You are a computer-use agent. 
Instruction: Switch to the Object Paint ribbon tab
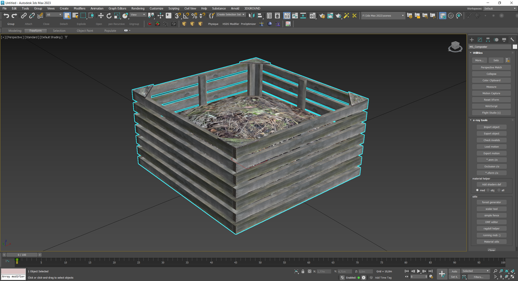point(85,31)
